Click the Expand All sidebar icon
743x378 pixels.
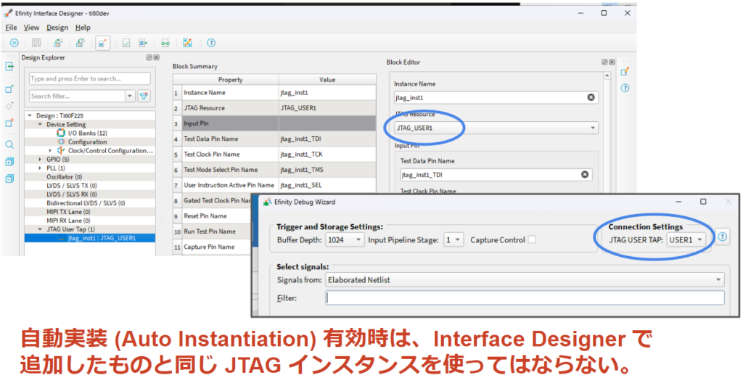click(9, 162)
